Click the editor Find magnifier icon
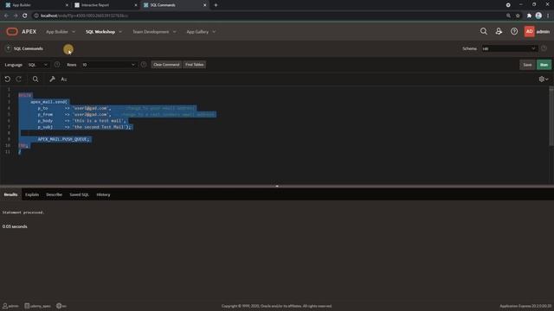The height and width of the screenshot is (311, 554). click(35, 79)
